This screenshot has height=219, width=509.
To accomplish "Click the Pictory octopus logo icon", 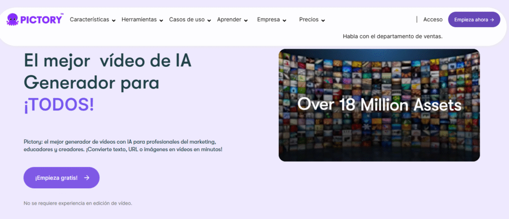I will click(12, 19).
